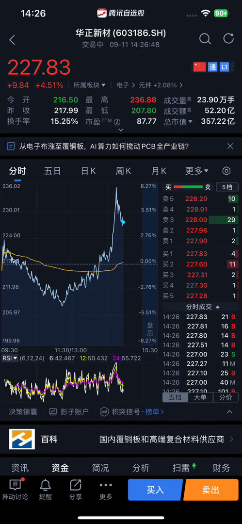Expand the 所属板块 dropdown
The width and height of the screenshot is (242, 524).
click(x=90, y=85)
